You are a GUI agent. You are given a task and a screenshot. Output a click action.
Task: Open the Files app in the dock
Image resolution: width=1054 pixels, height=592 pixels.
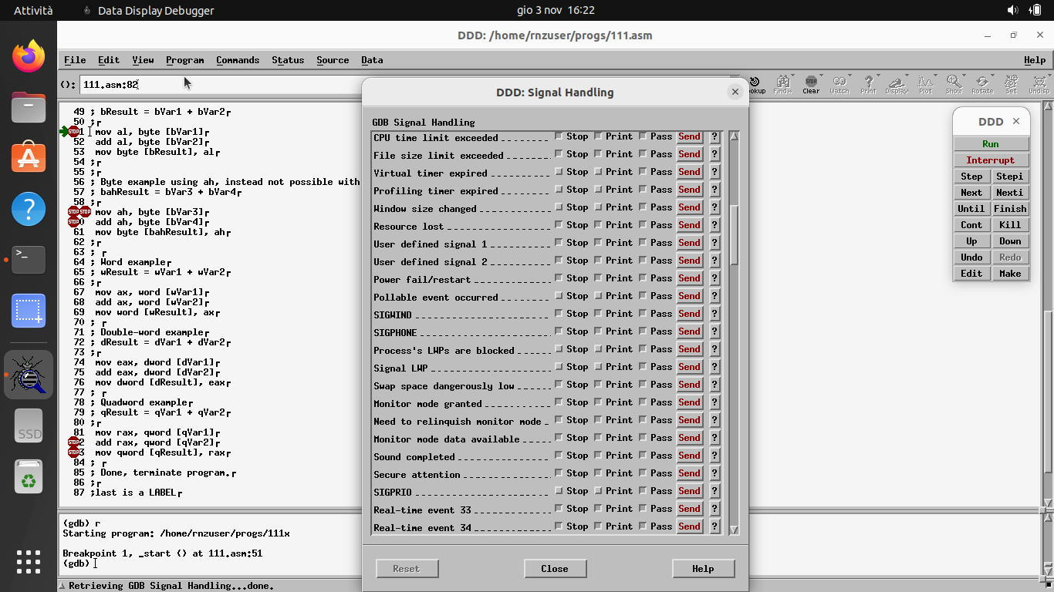tap(29, 107)
